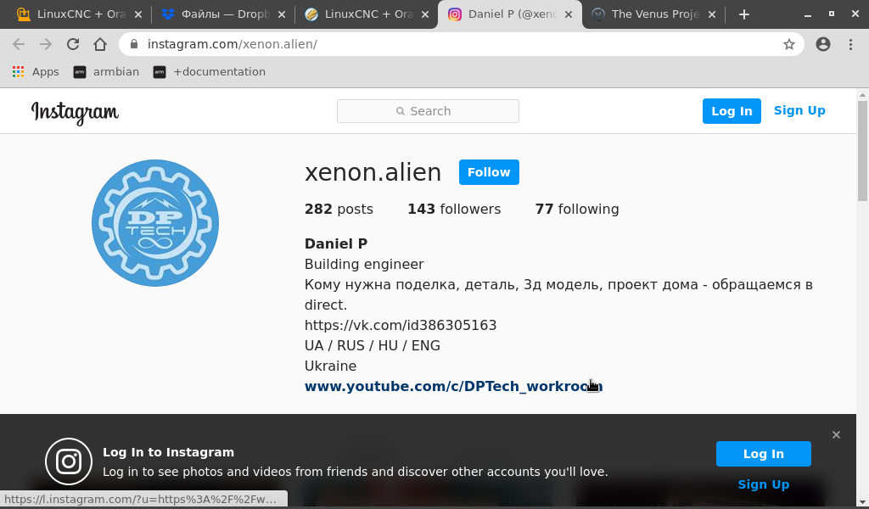Image resolution: width=869 pixels, height=509 pixels.
Task: Switch to the Dropbox Файлы tab
Action: pyautogui.click(x=223, y=14)
